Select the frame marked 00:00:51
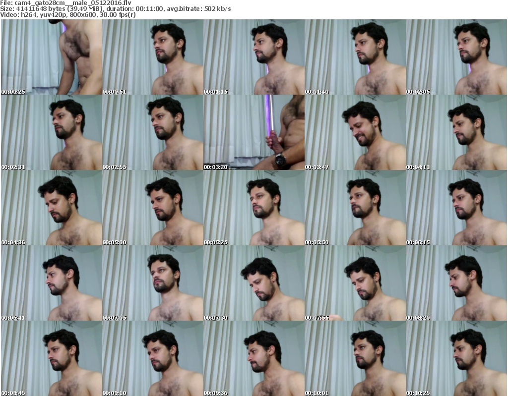The image size is (508, 396). [152, 57]
